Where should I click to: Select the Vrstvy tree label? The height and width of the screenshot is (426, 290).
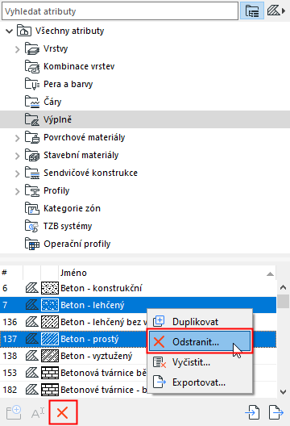[x=56, y=48]
